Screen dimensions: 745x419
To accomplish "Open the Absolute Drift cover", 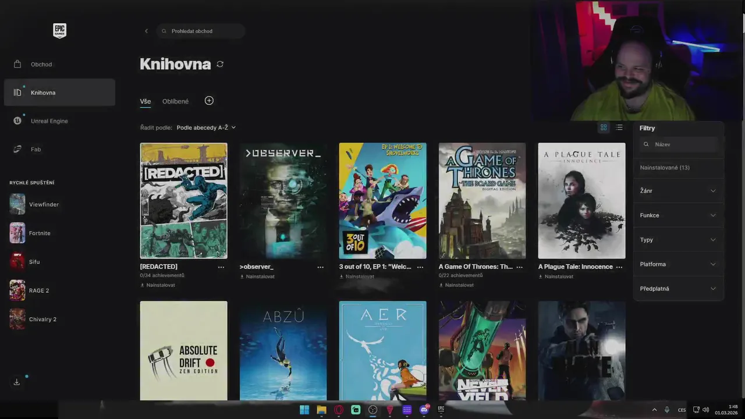I will point(183,350).
